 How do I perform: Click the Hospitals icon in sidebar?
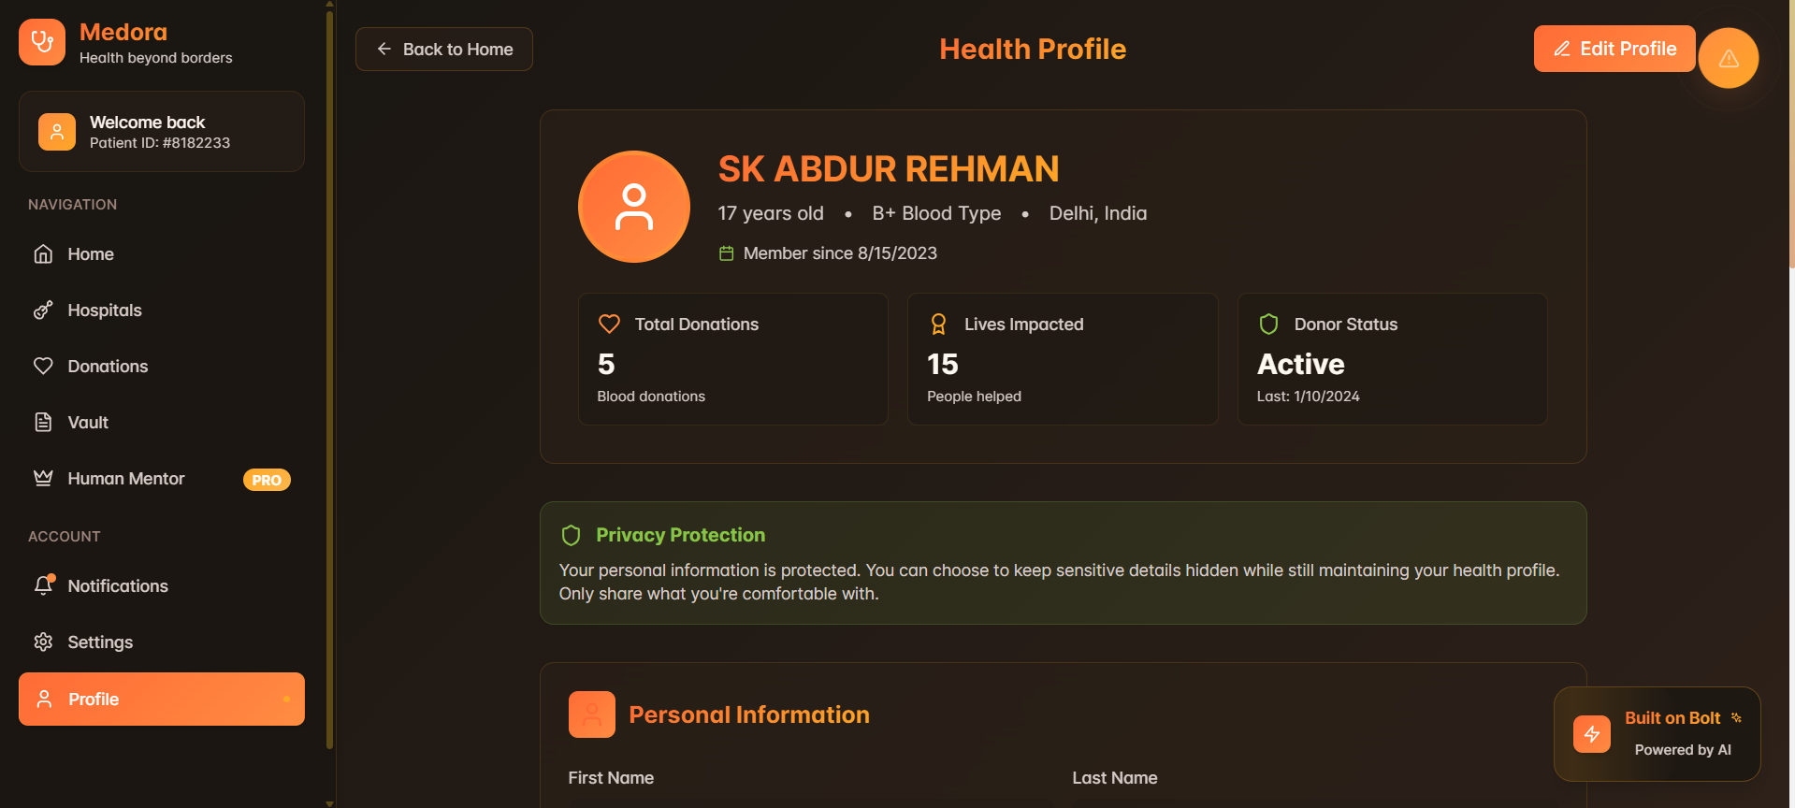(43, 310)
